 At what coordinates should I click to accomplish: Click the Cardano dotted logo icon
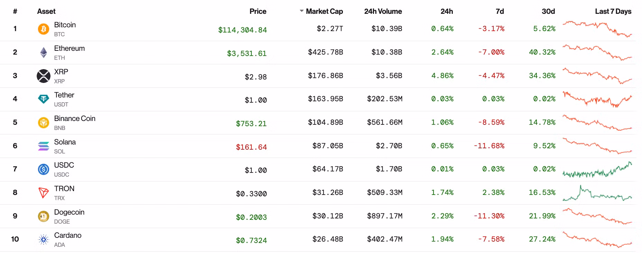click(x=44, y=240)
